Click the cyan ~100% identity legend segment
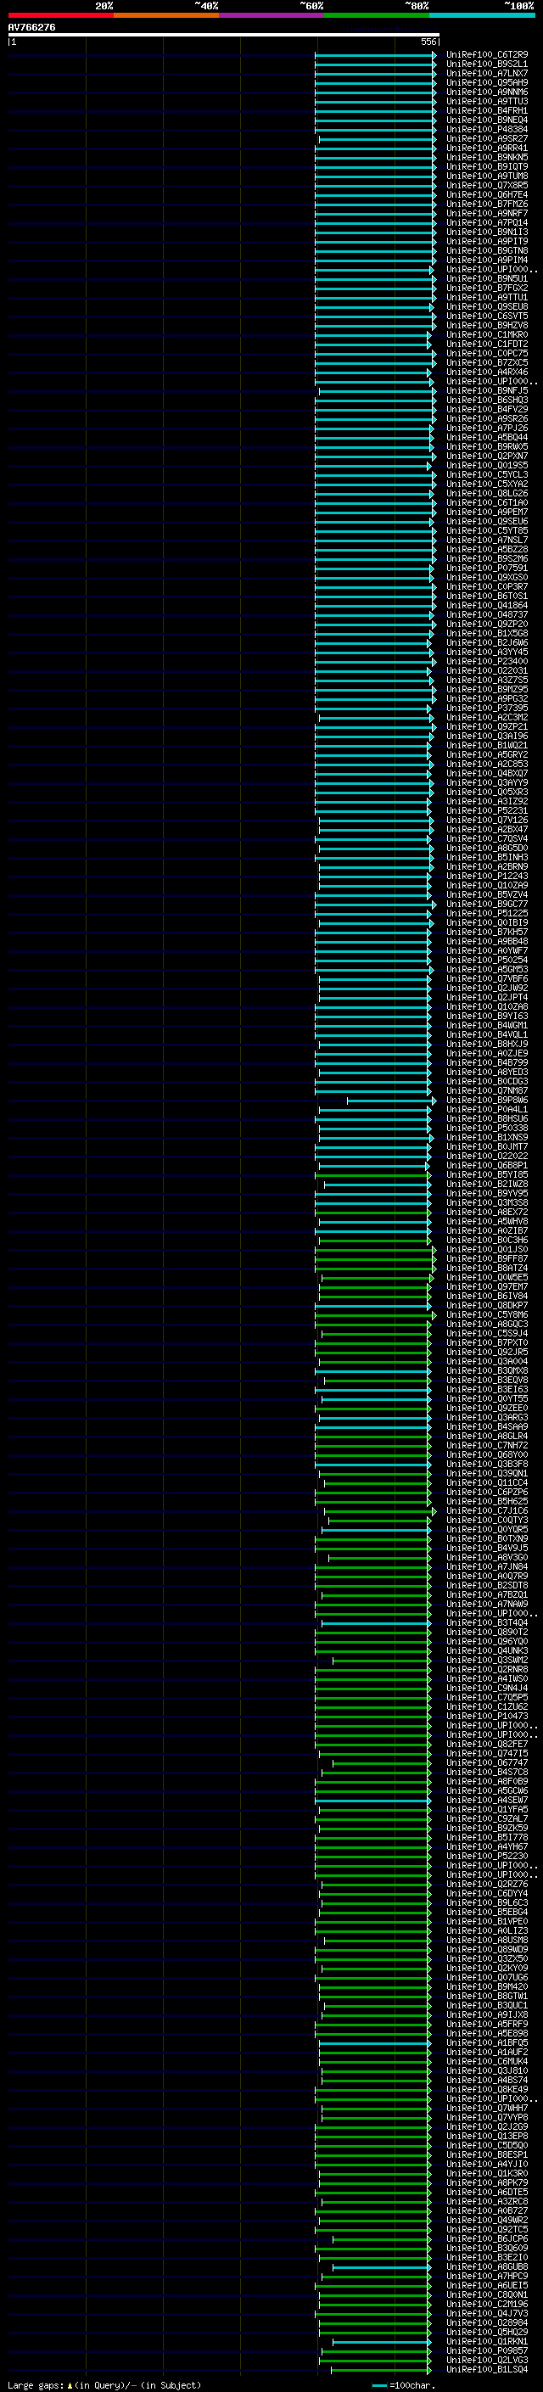 pyautogui.click(x=482, y=16)
